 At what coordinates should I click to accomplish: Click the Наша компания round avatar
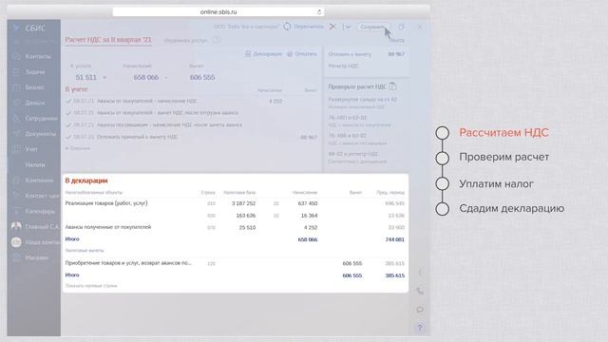click(x=16, y=242)
